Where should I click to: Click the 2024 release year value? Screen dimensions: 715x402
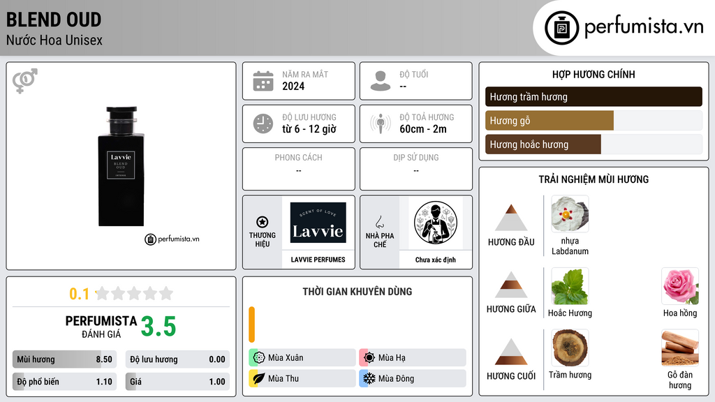[293, 86]
